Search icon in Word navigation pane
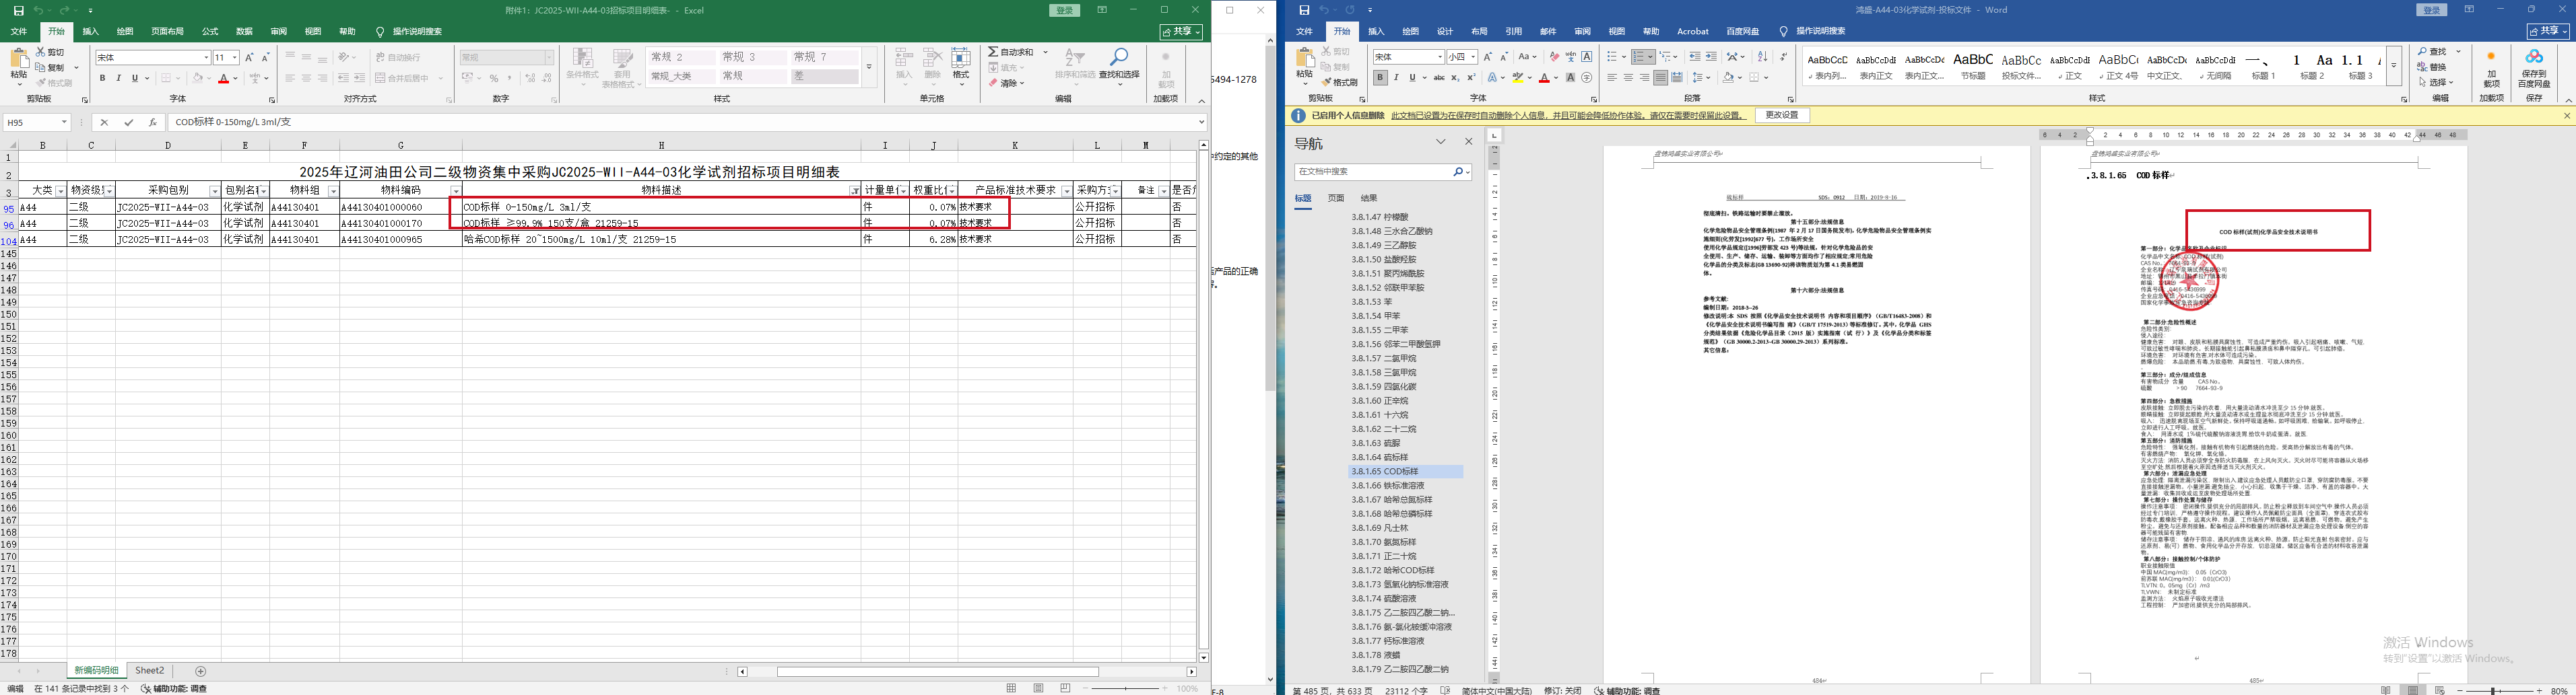This screenshot has height=695, width=2576. [x=1459, y=172]
